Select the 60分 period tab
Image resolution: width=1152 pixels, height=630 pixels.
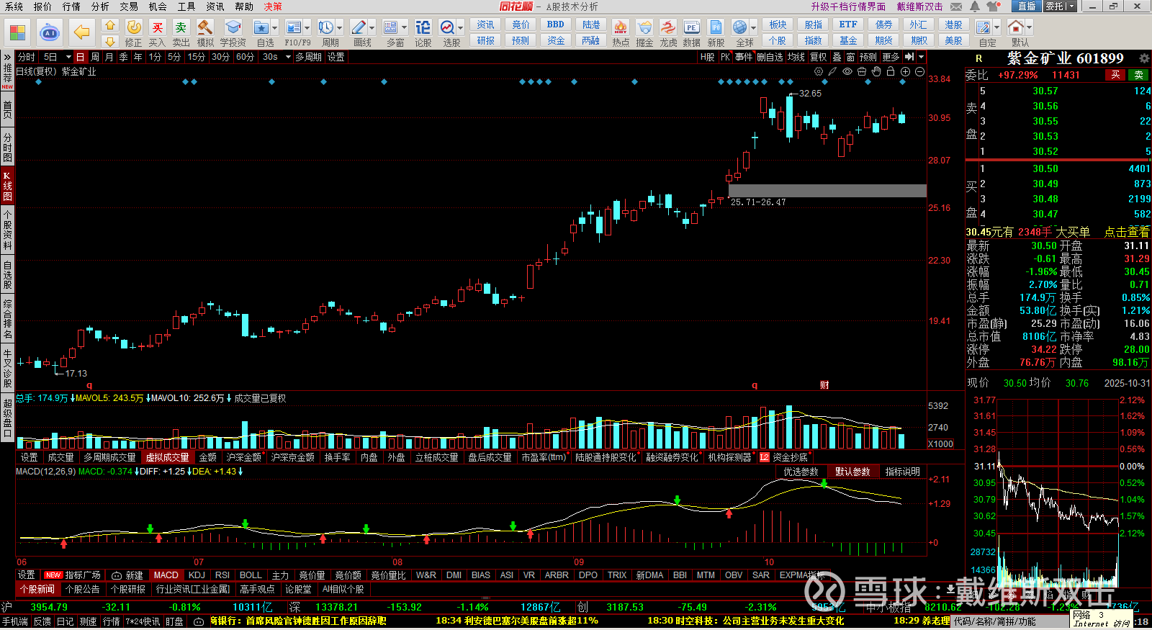point(245,57)
